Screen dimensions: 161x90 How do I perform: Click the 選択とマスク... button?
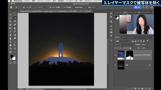coord(93,7)
